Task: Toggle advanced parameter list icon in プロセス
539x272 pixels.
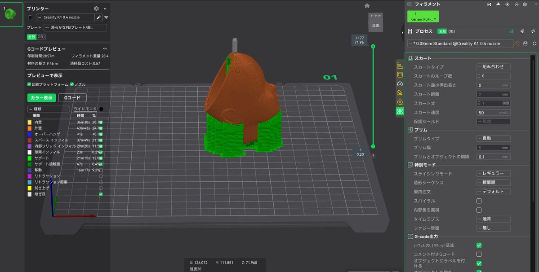Action: [x=512, y=31]
